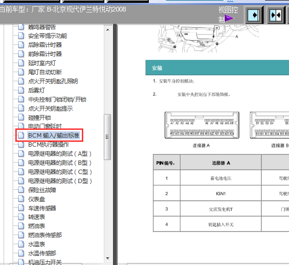Click document icon beside 燃油表
The image size is (289, 265).
click(21, 226)
